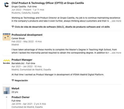Click the Professional development heading
Screen dimensions: 124x109
(x=27, y=35)
